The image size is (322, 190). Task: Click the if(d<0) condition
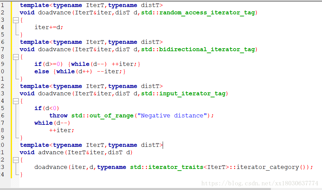pos(47,108)
